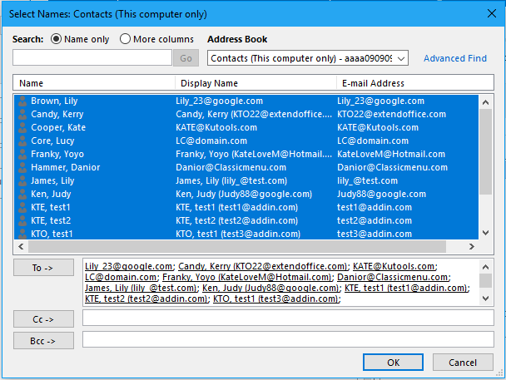Click the contact icon beside Candy, Kerry

tap(22, 114)
